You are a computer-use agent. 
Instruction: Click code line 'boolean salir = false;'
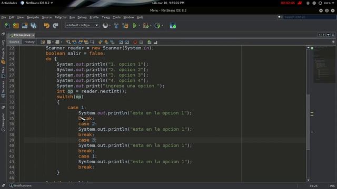click(75, 54)
